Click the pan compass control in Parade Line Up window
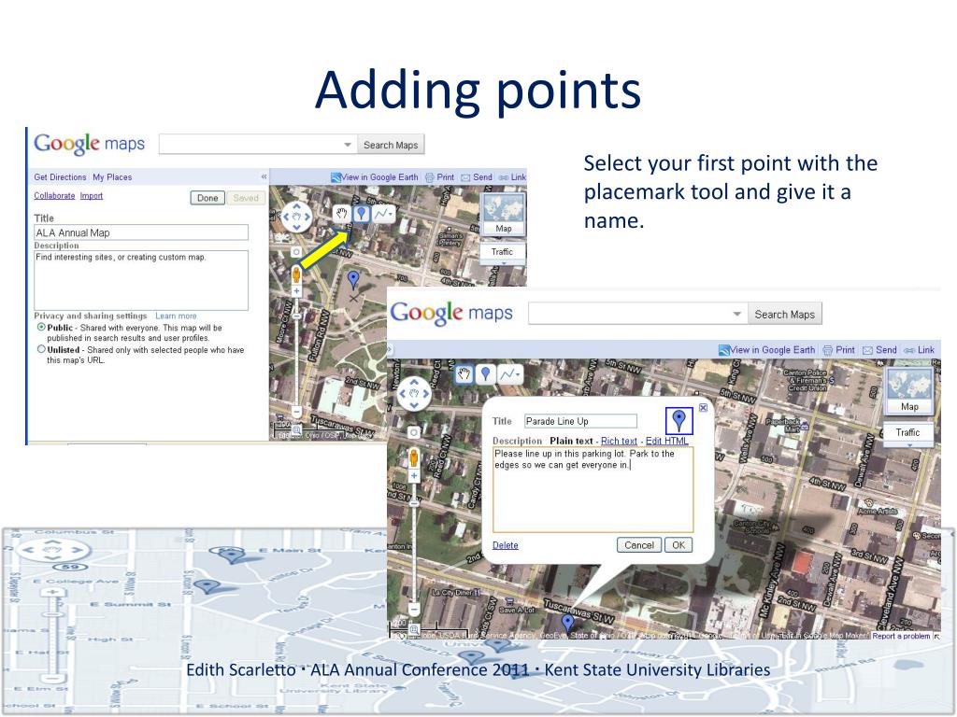The height and width of the screenshot is (717, 957). 414,394
